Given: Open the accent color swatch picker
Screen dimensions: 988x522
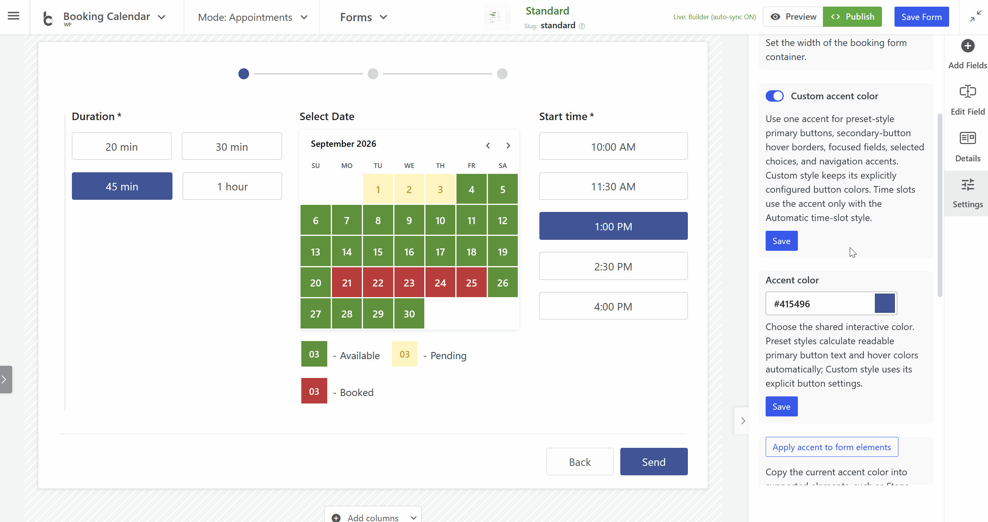Looking at the screenshot, I should tap(885, 303).
